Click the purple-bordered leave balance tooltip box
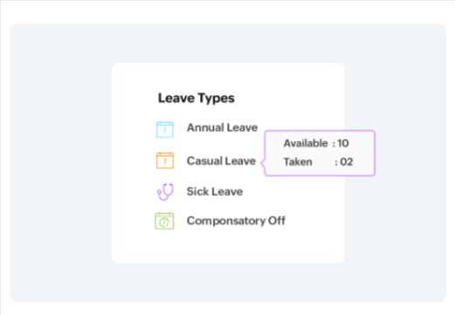Viewport: 455px width, 315px height. (x=320, y=153)
